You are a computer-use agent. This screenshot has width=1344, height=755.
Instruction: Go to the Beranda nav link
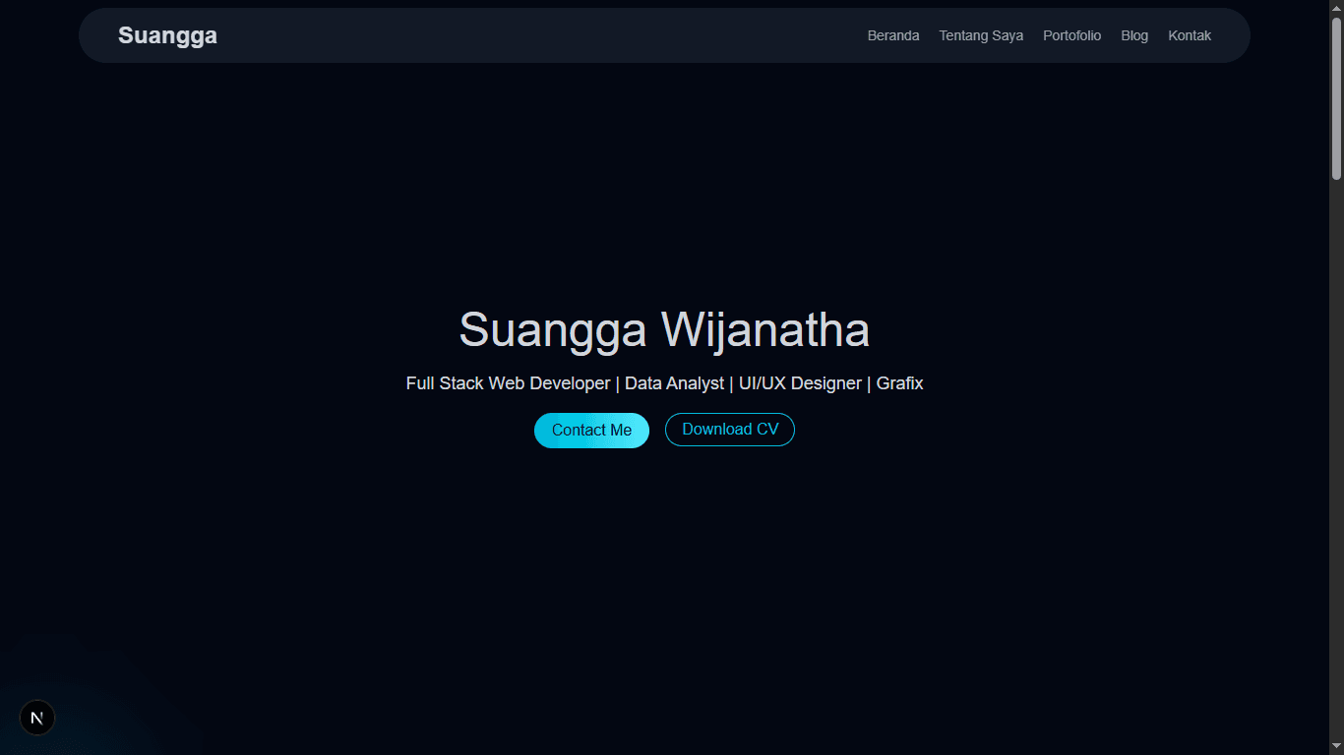tap(893, 35)
